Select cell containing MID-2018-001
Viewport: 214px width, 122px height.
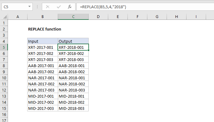tap(73, 96)
